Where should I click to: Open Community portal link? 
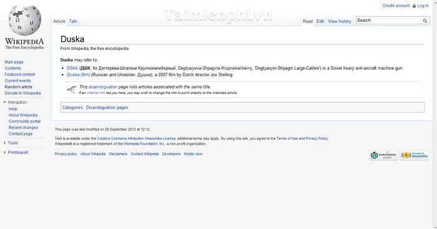pos(24,121)
